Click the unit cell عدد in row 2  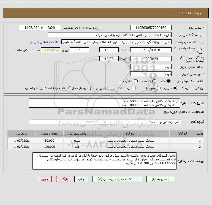pos(77,147)
